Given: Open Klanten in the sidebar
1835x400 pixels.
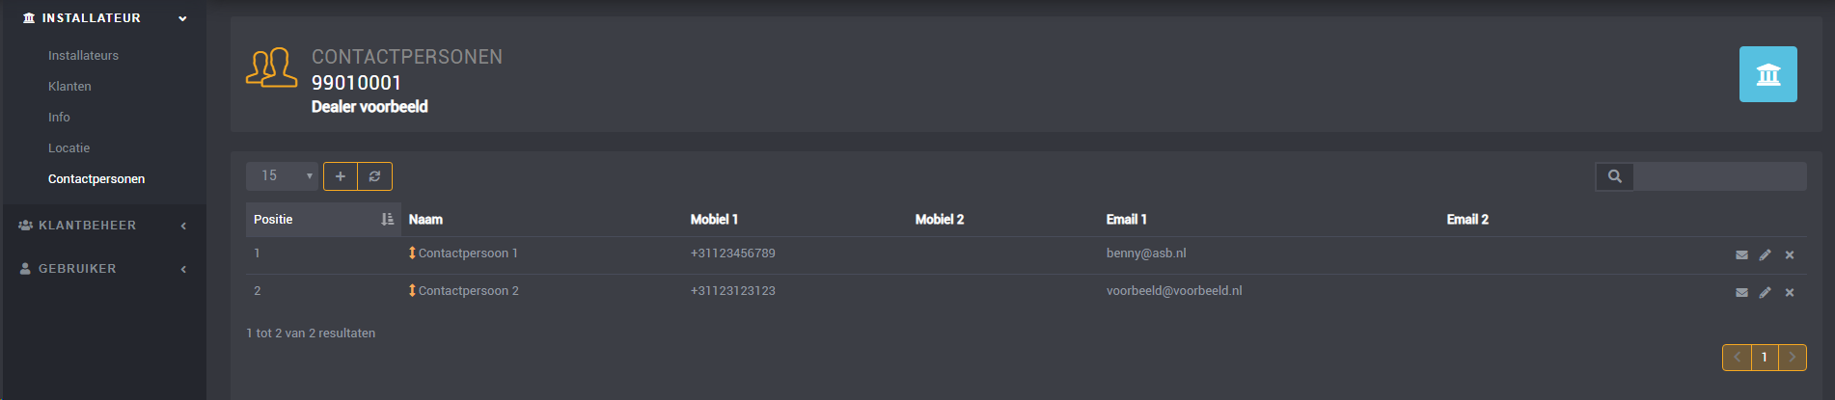Looking at the screenshot, I should pyautogui.click(x=69, y=87).
